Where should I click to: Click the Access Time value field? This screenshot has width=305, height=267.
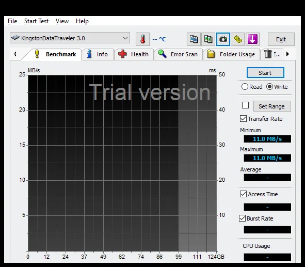click(267, 207)
